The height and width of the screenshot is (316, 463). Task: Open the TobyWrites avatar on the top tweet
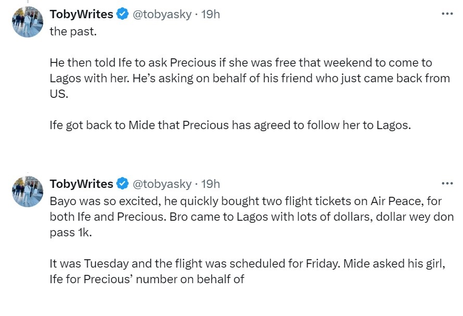[28, 22]
